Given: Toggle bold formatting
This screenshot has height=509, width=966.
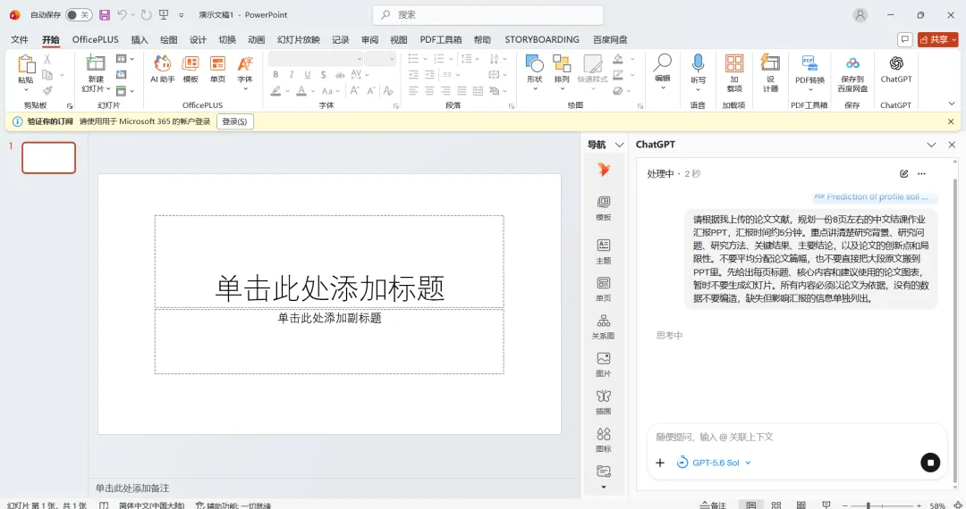Looking at the screenshot, I should (275, 74).
